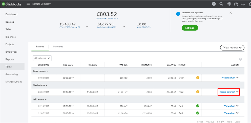Open Banking in the sidebar
Viewport: 251px width, 123px height.
tap(10, 22)
